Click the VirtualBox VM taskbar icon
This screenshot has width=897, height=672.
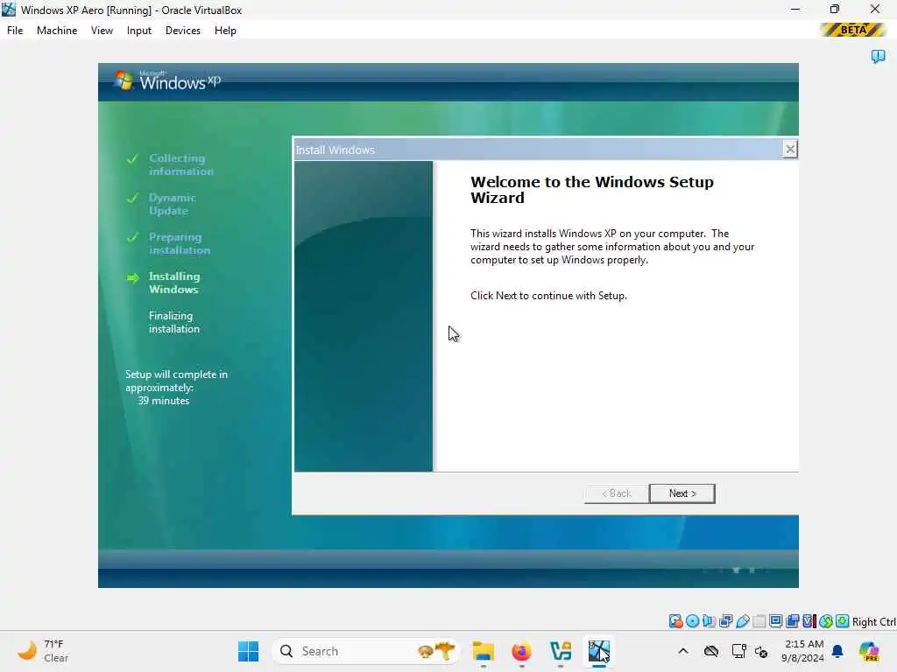pos(599,651)
